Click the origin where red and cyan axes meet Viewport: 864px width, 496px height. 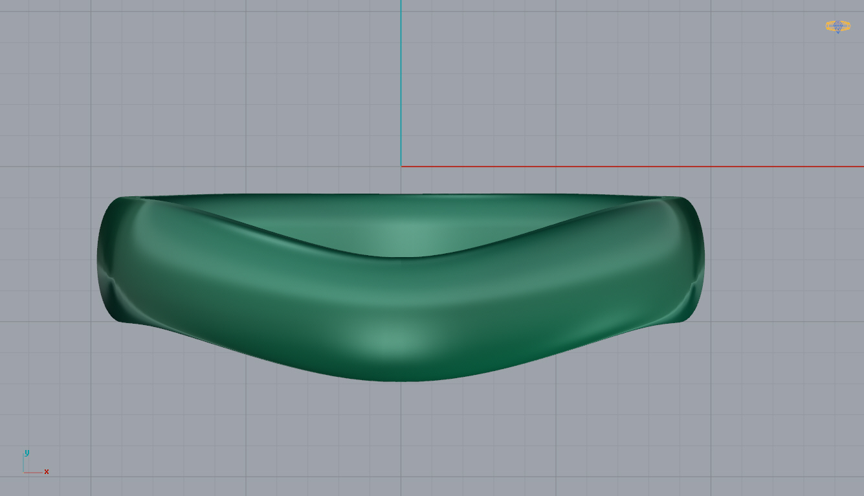401,166
